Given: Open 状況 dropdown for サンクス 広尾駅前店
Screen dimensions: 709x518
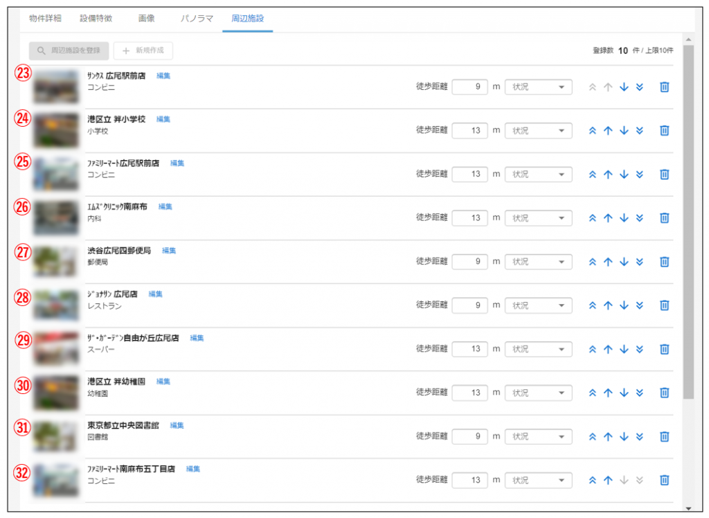Looking at the screenshot, I should (539, 87).
